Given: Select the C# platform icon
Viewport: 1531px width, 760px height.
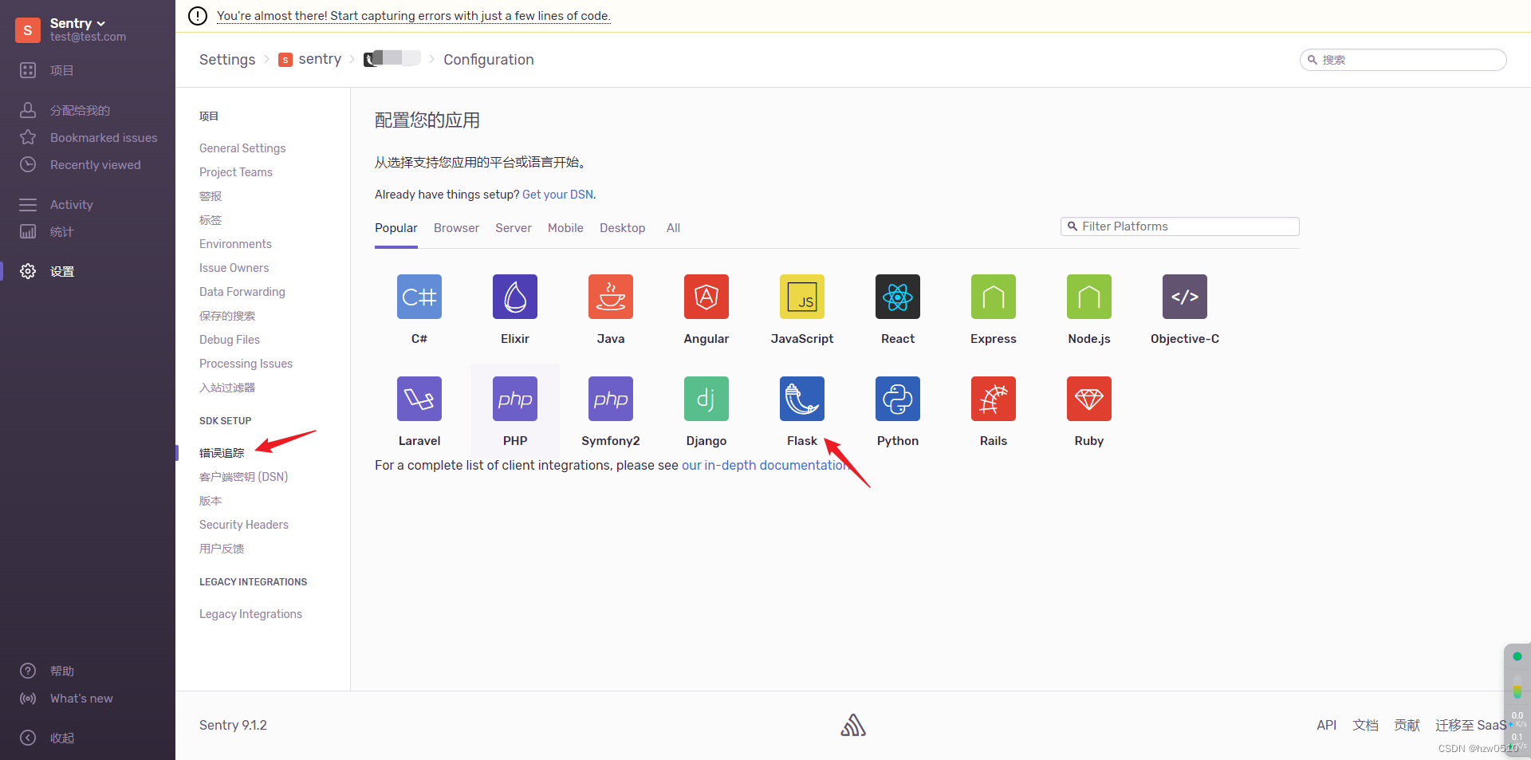Looking at the screenshot, I should pyautogui.click(x=419, y=297).
